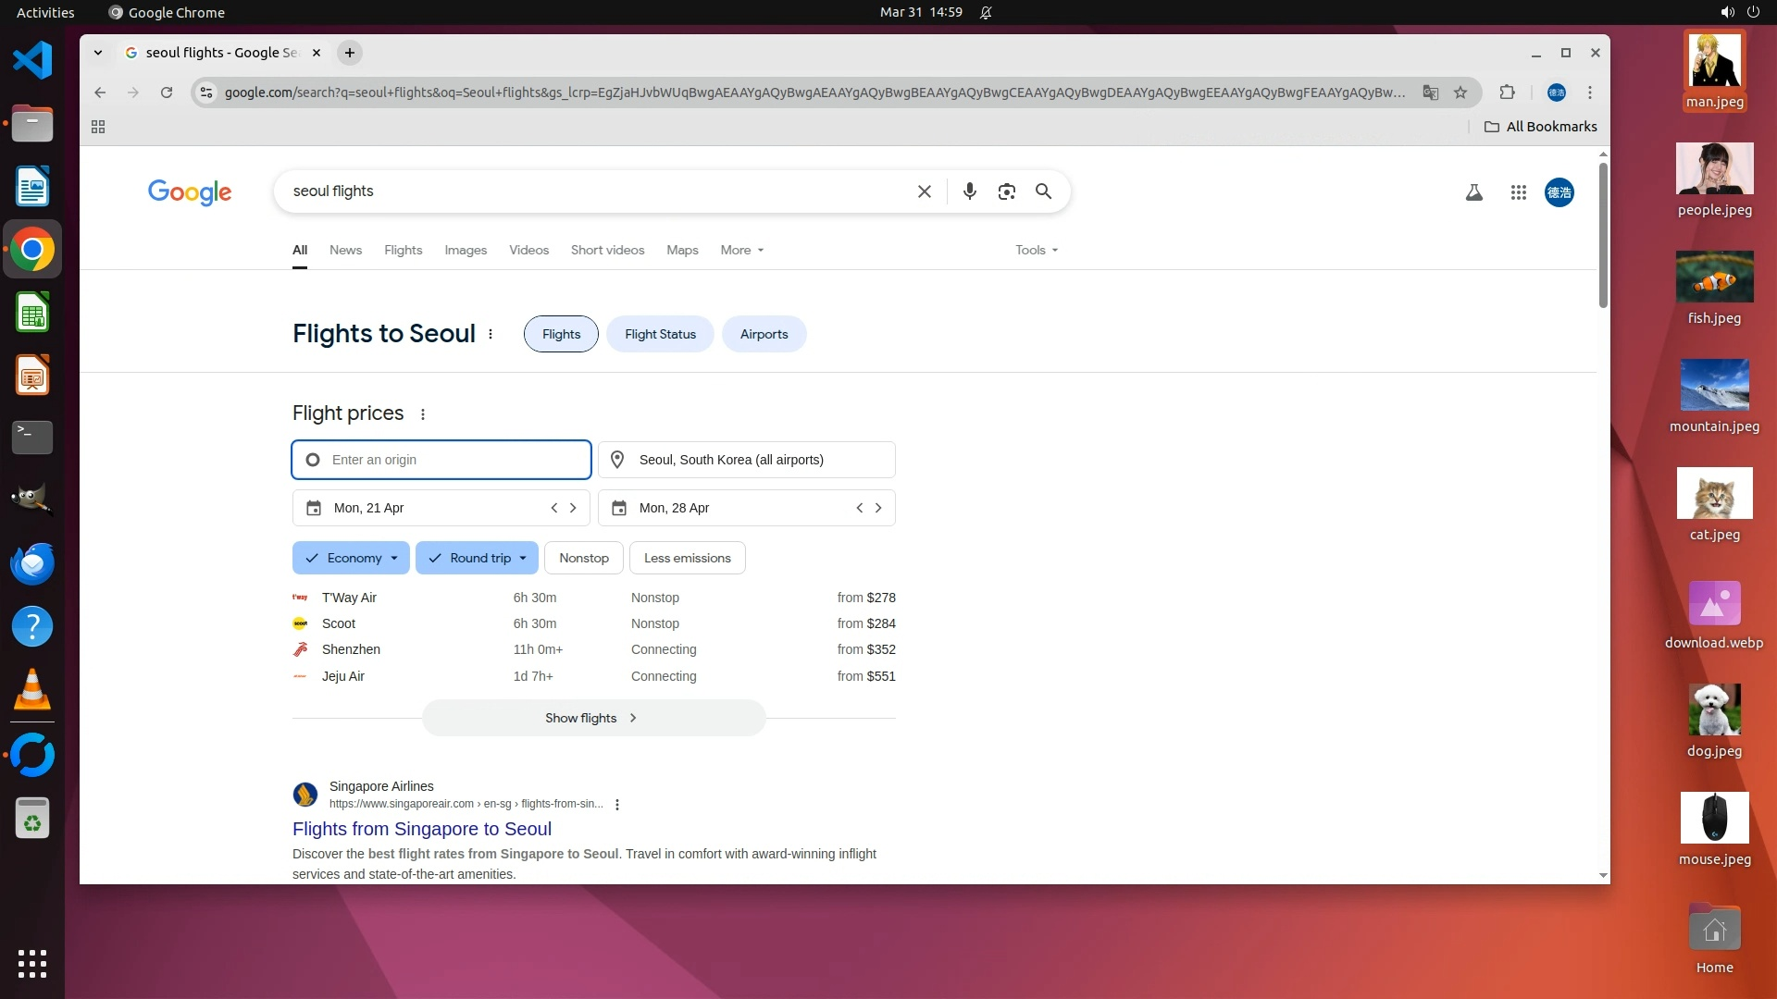This screenshot has height=999, width=1777.
Task: Click the voice search microphone icon
Action: 969,191
